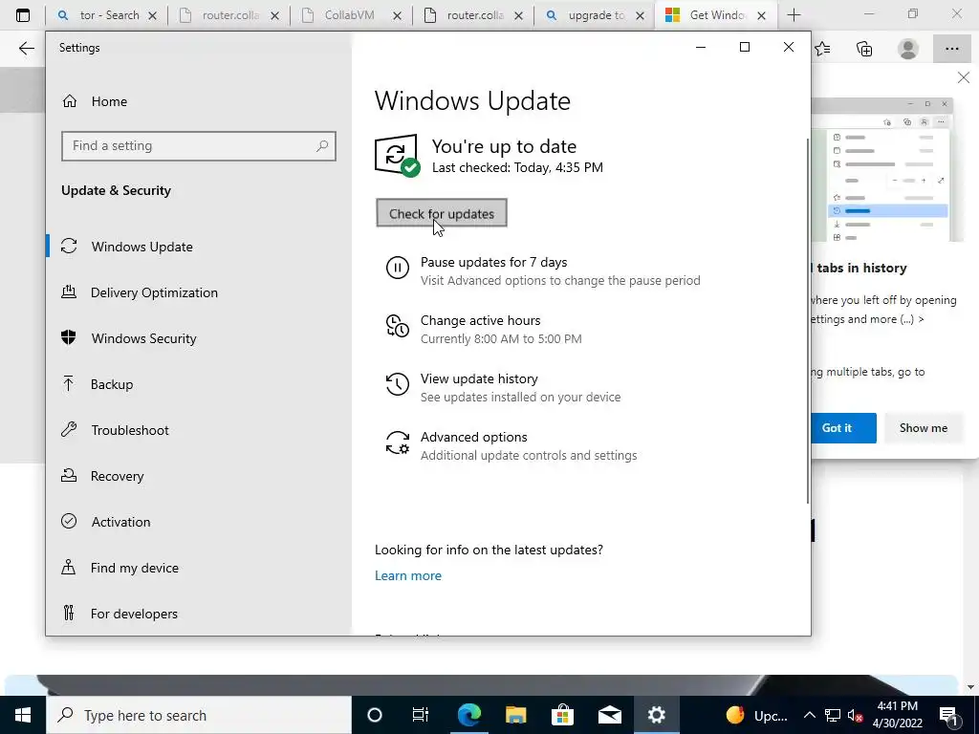Go to Troubleshoot settings page
Image resolution: width=979 pixels, height=734 pixels.
click(x=199, y=429)
